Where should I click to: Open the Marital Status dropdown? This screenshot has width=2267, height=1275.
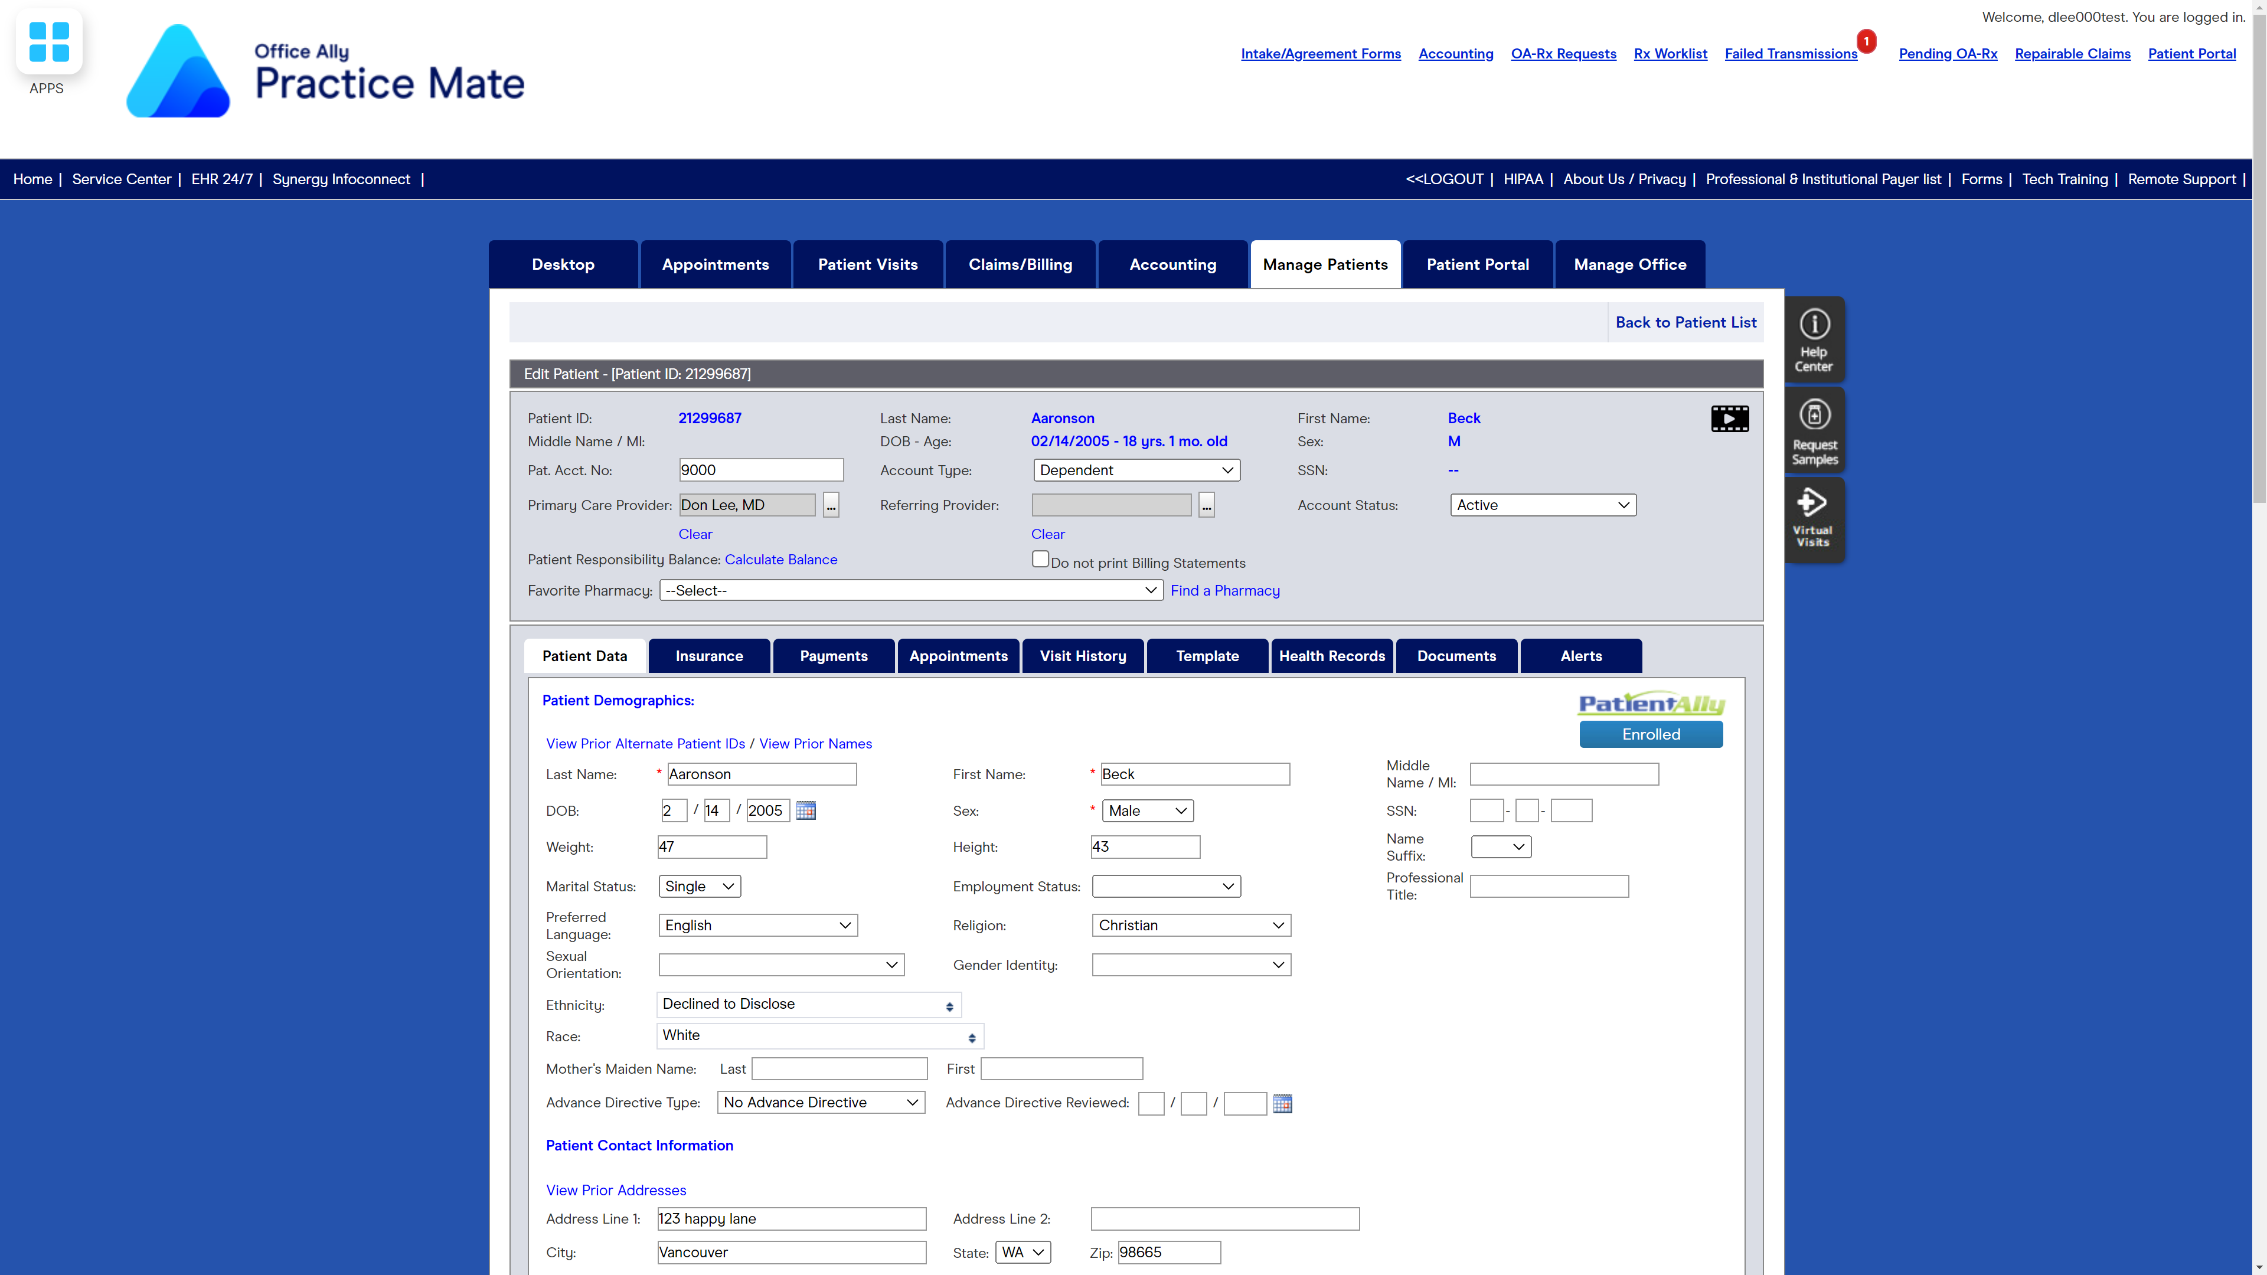coord(700,886)
